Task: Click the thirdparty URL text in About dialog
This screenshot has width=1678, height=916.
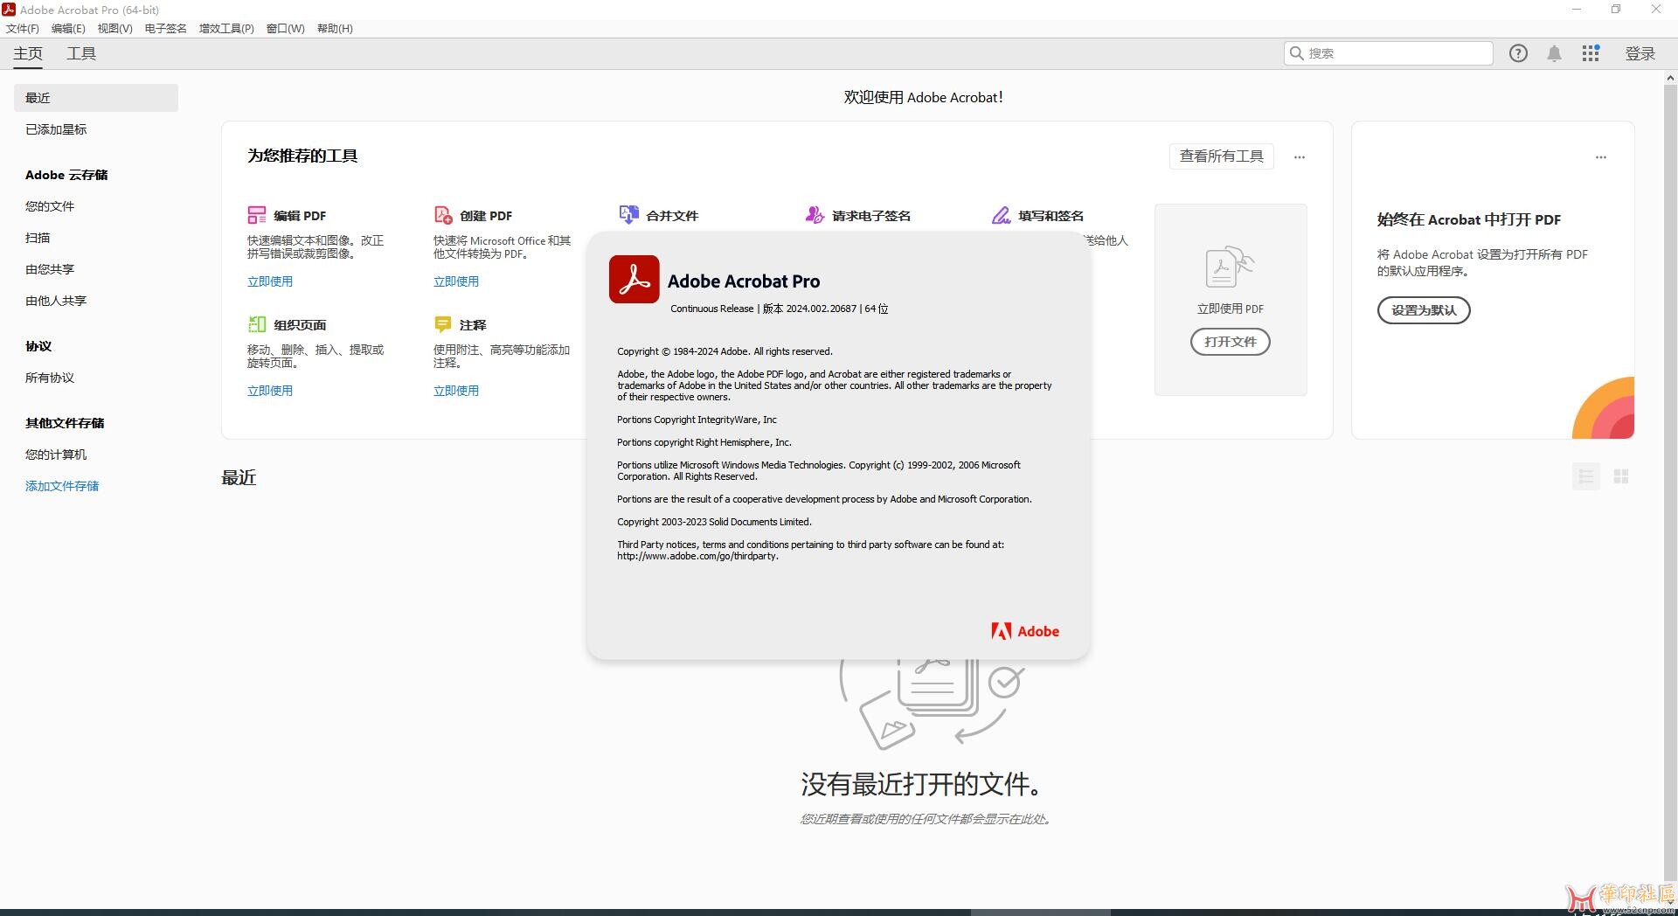Action: [x=697, y=556]
